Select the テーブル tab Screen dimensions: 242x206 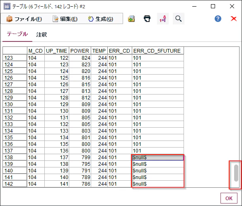[17, 34]
